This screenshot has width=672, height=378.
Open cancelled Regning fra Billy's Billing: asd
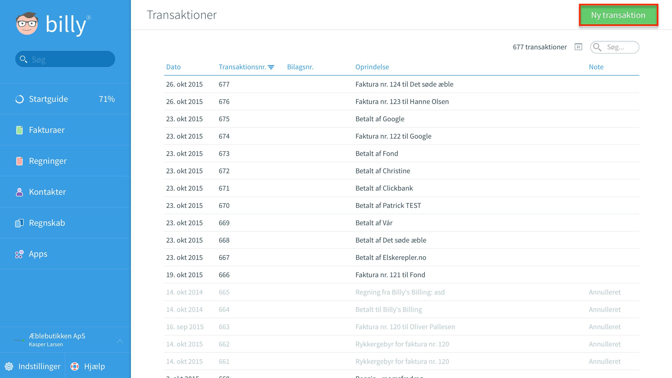(402, 292)
